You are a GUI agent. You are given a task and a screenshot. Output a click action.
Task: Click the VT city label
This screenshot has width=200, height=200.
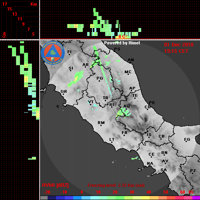click(x=91, y=102)
